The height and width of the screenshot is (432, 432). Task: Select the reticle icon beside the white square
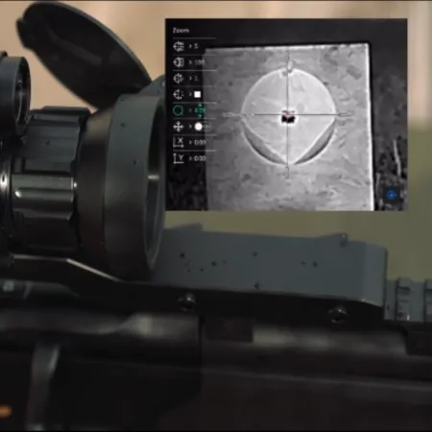pyautogui.click(x=179, y=94)
